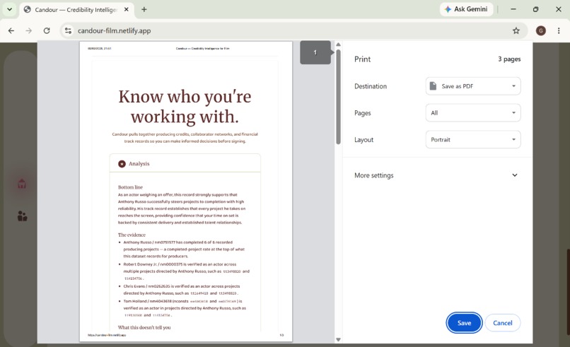The image size is (570, 347).
Task: Click the Save button
Action: point(464,323)
